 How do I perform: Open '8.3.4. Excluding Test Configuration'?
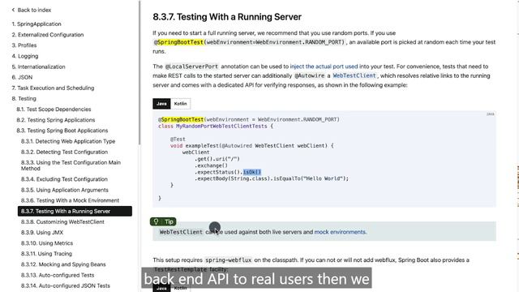pos(64,179)
